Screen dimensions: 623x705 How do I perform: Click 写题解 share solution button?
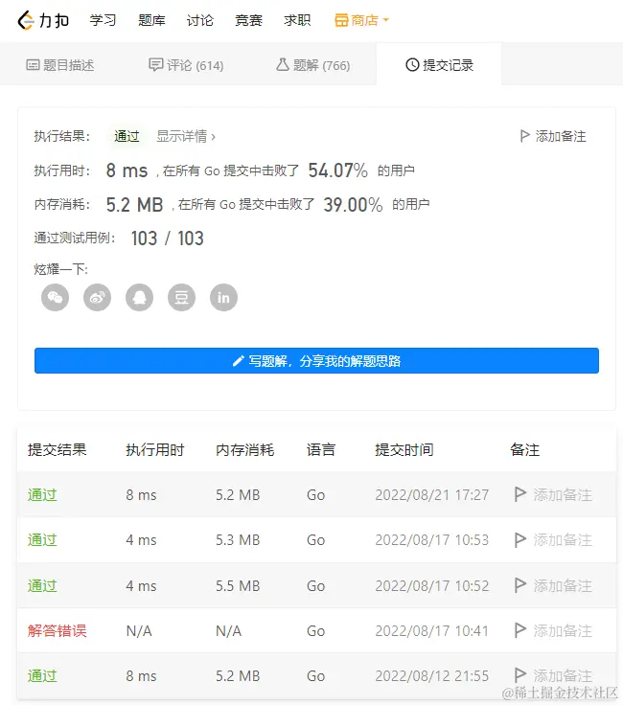point(316,360)
